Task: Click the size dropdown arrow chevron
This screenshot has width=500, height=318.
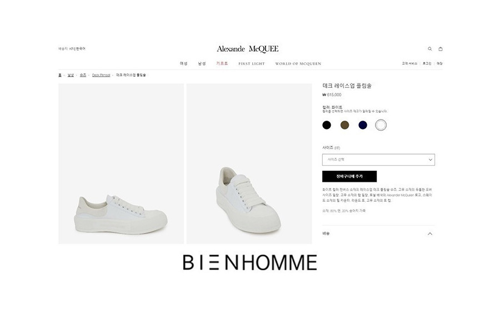Action: [430, 160]
